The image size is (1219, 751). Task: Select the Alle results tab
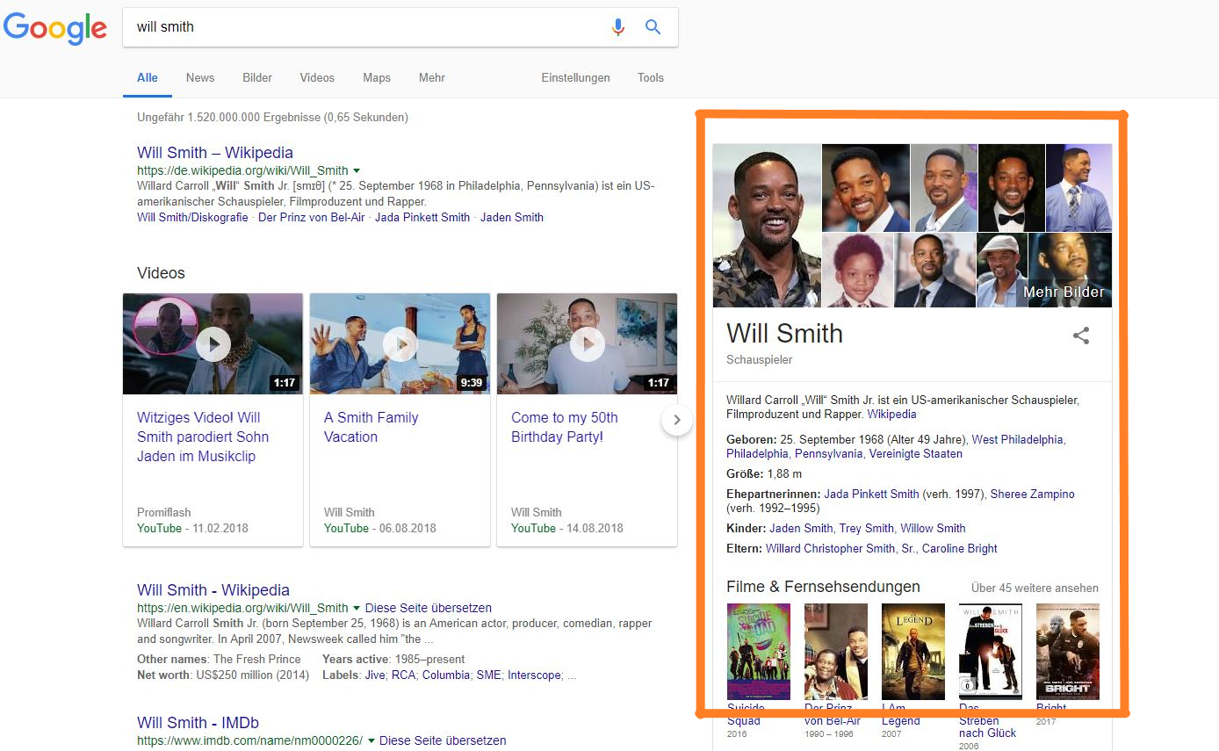[x=148, y=77]
